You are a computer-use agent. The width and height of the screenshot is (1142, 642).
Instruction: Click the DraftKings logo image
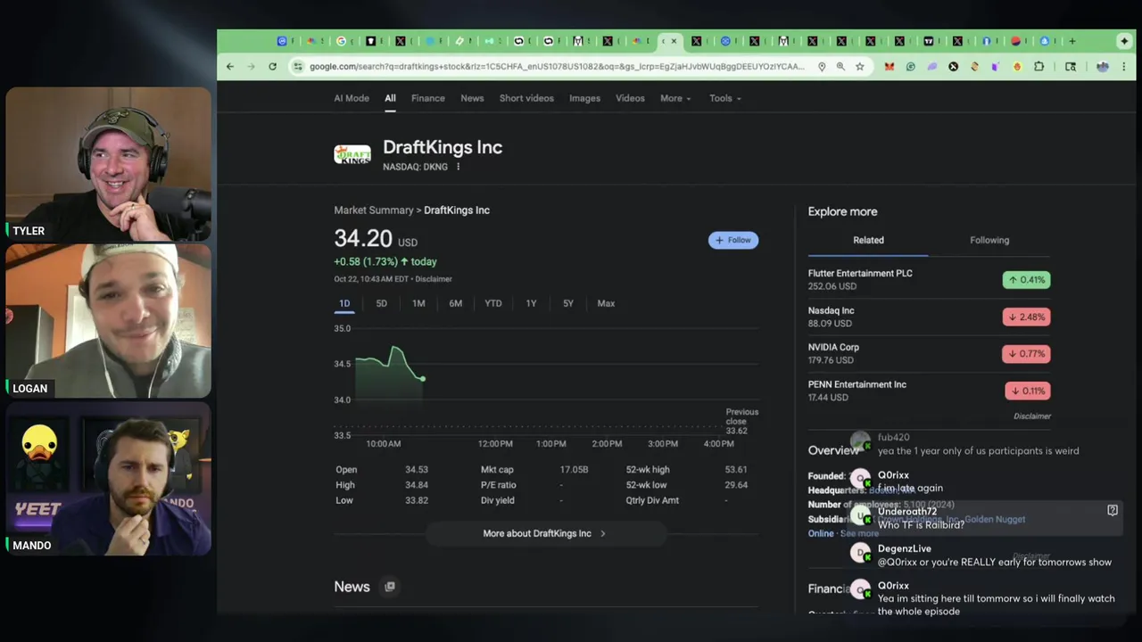[352, 154]
